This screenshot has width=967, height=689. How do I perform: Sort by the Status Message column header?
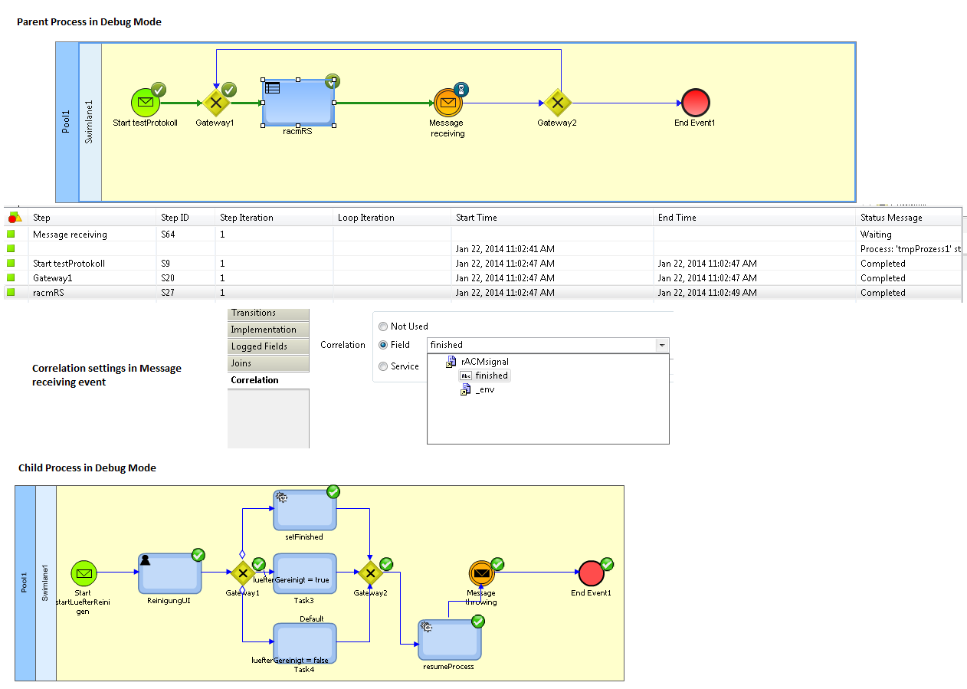909,218
